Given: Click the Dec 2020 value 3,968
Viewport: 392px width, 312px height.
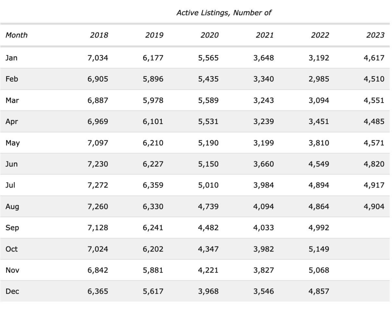Looking at the screenshot, I should tap(209, 291).
